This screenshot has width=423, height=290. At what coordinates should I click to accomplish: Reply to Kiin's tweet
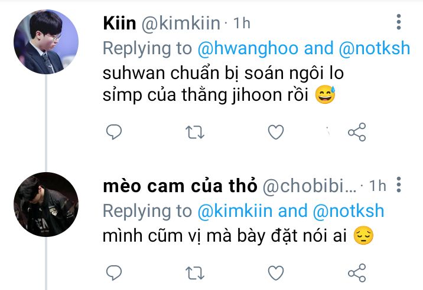pyautogui.click(x=114, y=132)
